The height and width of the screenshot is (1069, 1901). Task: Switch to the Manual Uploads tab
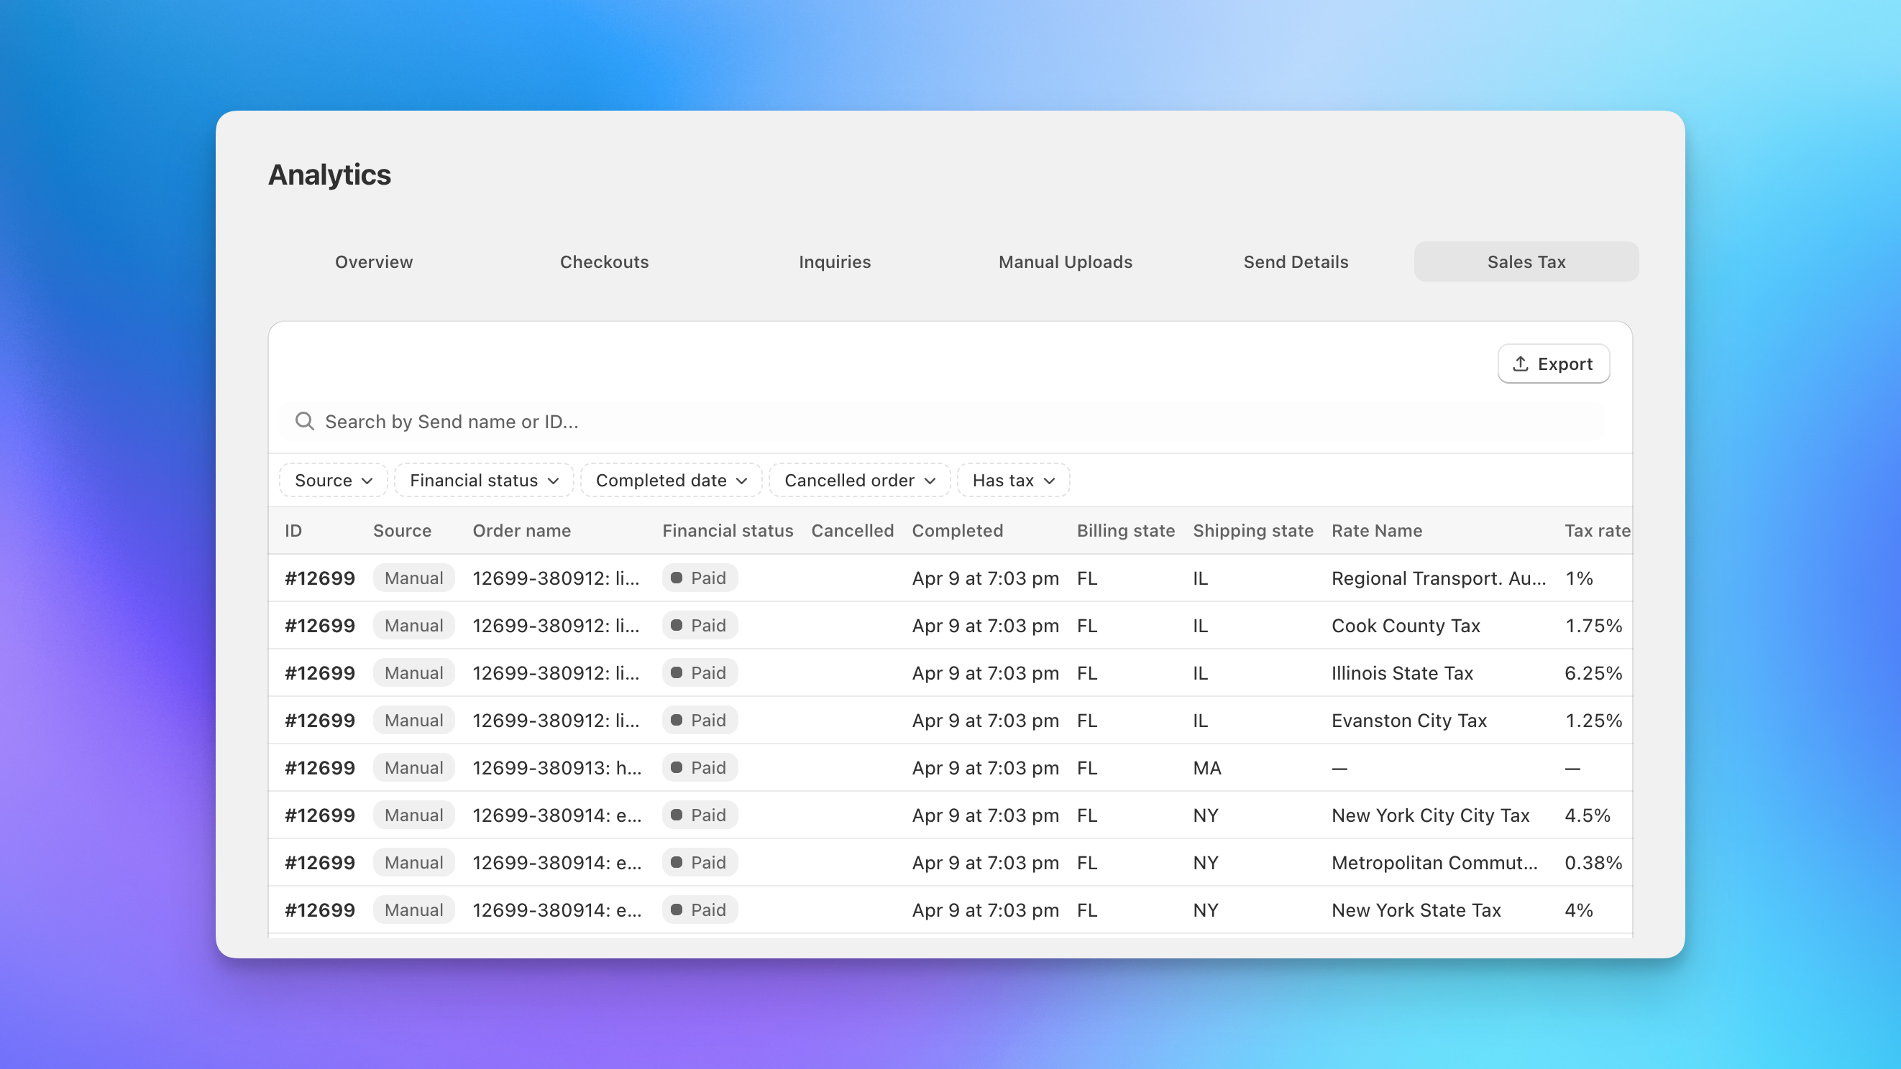click(x=1065, y=262)
